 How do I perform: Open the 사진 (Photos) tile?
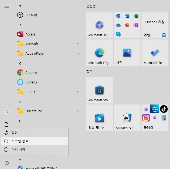[127, 53]
